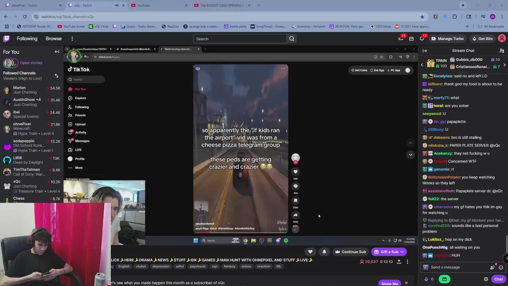Go to the Twitch home logo

(7, 39)
